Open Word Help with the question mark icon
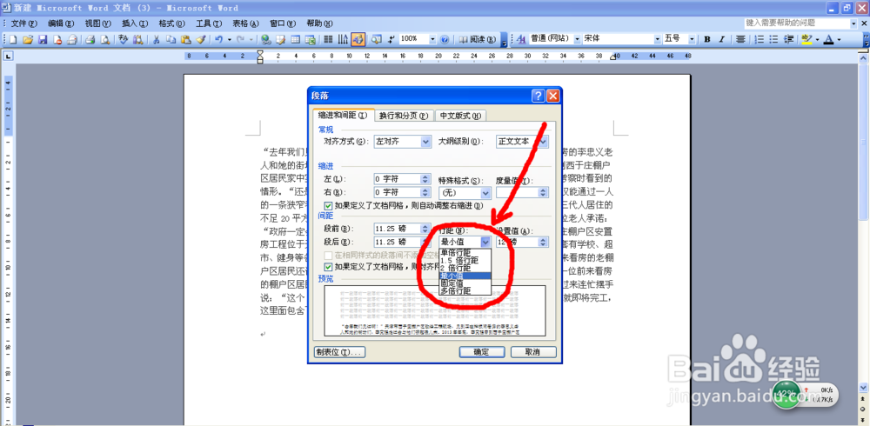 point(444,39)
